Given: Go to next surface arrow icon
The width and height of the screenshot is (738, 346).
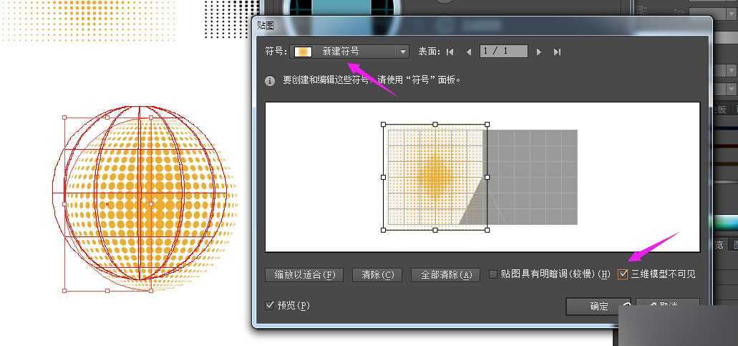Looking at the screenshot, I should pos(539,52).
